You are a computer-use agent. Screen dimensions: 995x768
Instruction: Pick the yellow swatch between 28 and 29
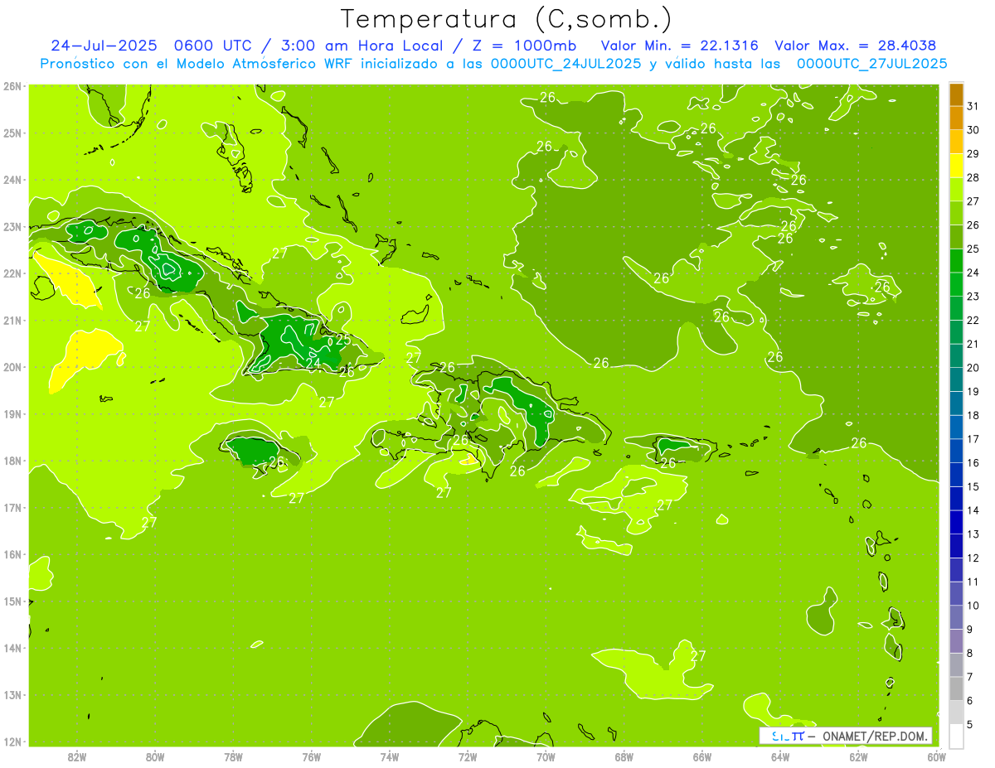click(956, 166)
